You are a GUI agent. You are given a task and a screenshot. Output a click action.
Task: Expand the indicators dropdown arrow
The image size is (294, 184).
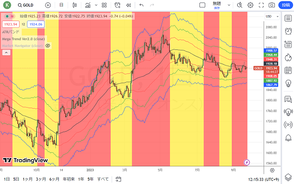pos(96,5)
